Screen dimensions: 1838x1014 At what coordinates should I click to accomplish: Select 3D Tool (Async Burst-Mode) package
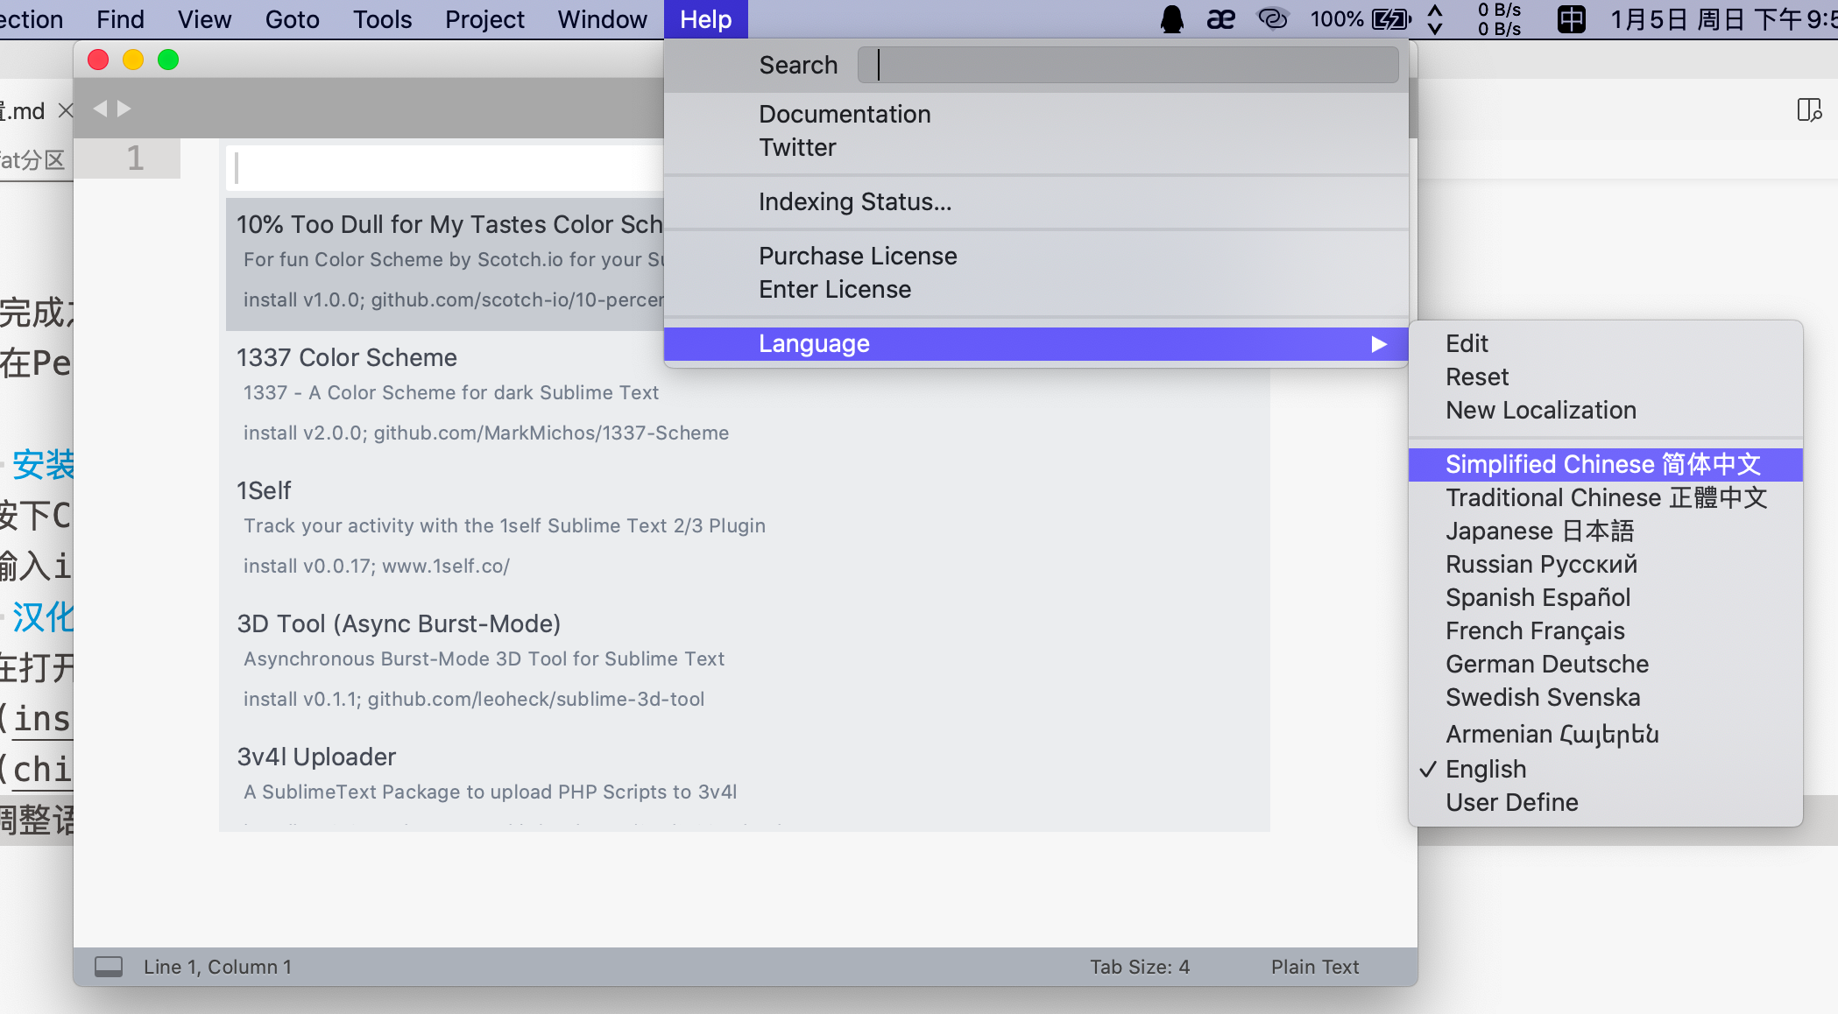pos(745,663)
